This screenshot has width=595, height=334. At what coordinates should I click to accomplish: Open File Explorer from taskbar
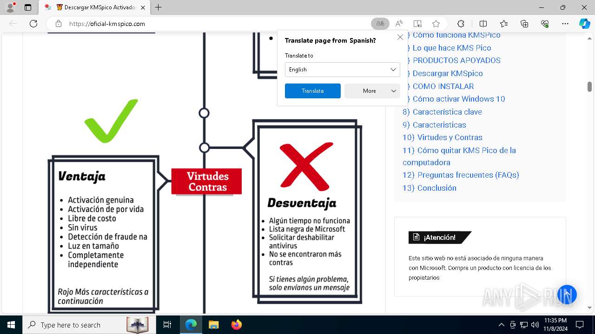point(213,325)
